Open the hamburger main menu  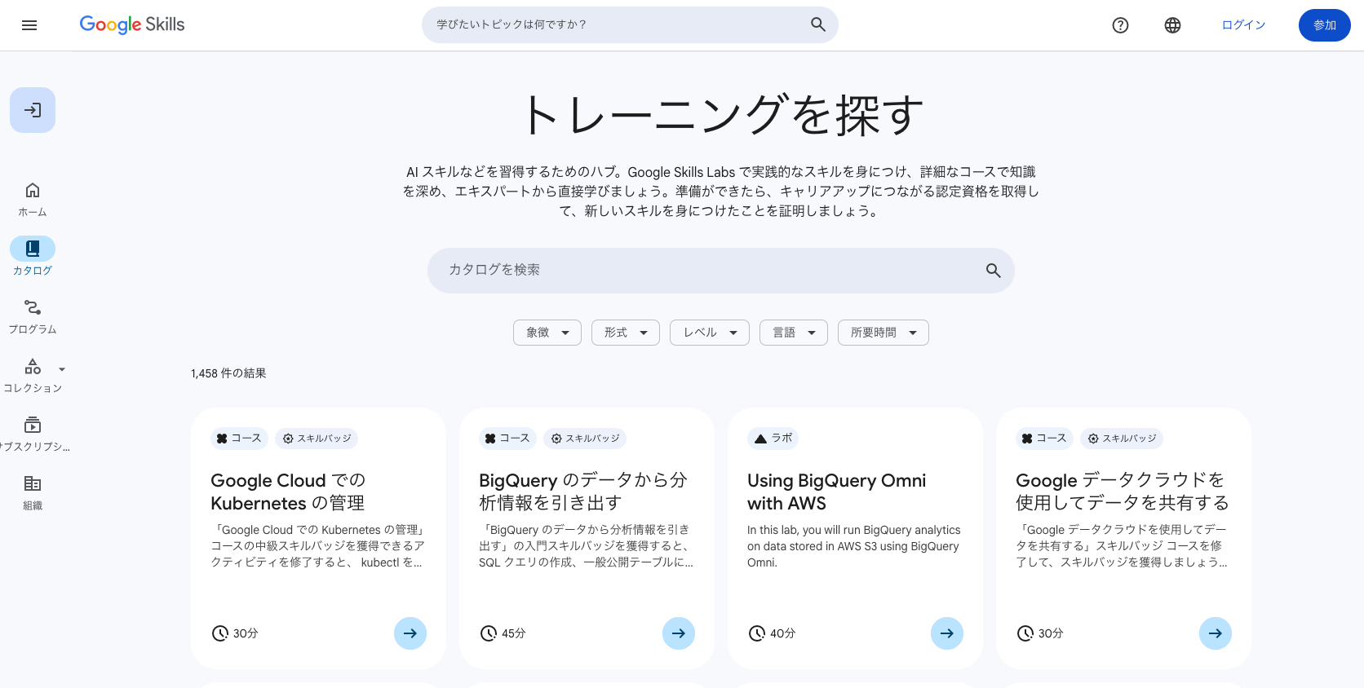pos(29,25)
